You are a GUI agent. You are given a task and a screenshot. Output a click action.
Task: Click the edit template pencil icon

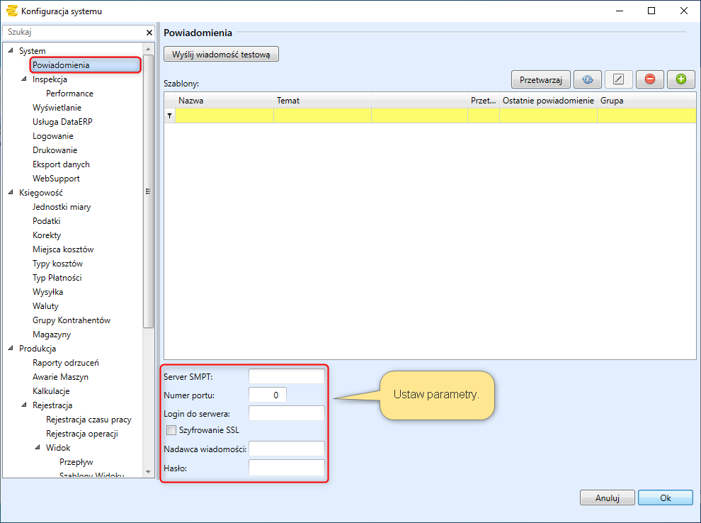click(x=618, y=79)
